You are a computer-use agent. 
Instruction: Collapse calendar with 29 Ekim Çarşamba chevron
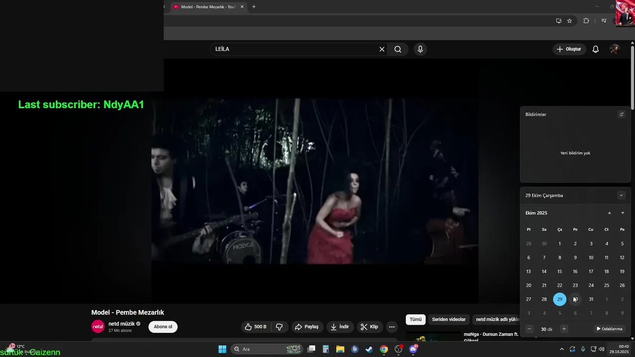click(x=621, y=195)
